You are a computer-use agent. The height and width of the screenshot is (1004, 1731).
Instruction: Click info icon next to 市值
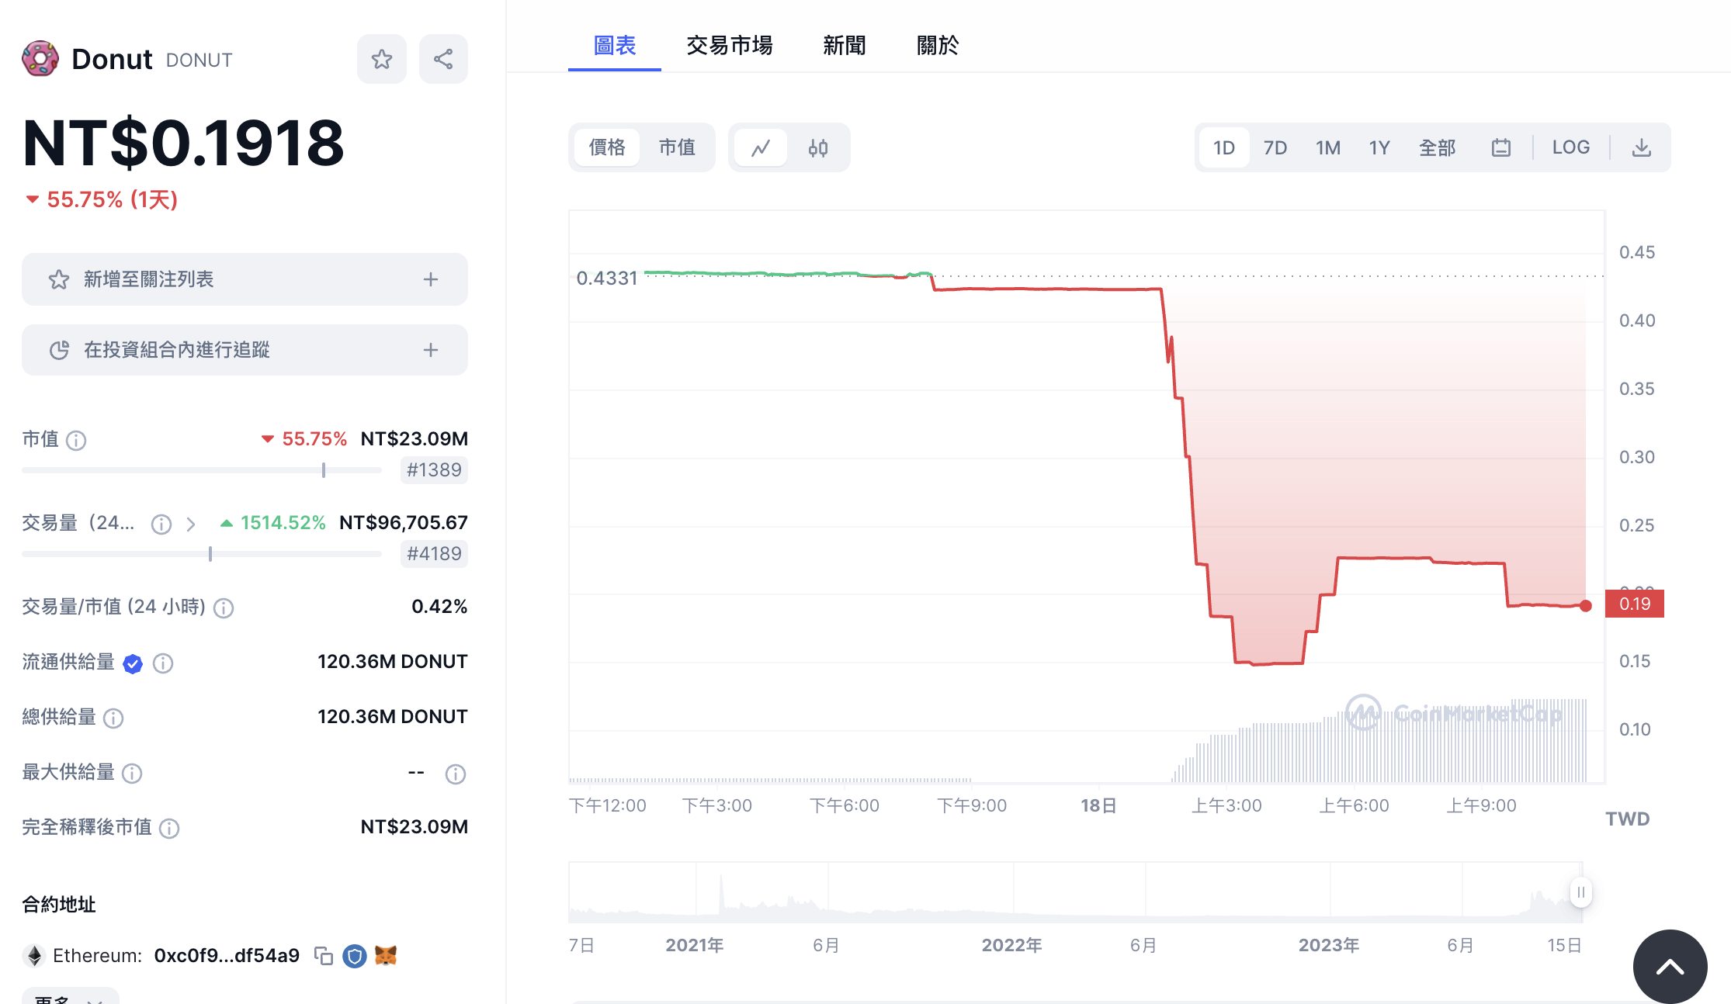(x=76, y=441)
